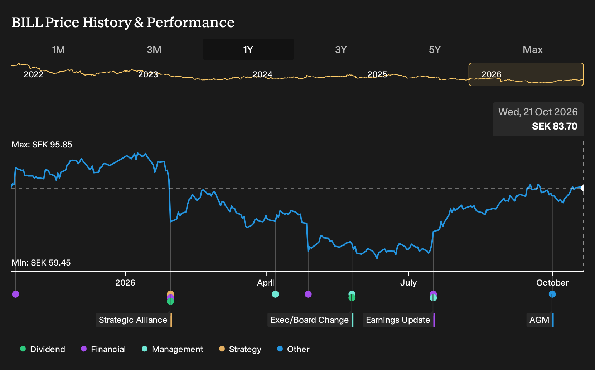Screen dimensions: 595x370
Task: Click the teal Management marker near April
Action: [x=275, y=294]
